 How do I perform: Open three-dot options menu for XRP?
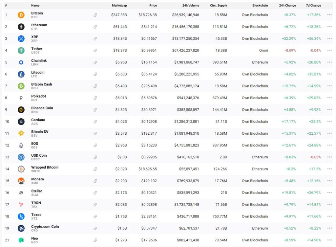(x=329, y=38)
